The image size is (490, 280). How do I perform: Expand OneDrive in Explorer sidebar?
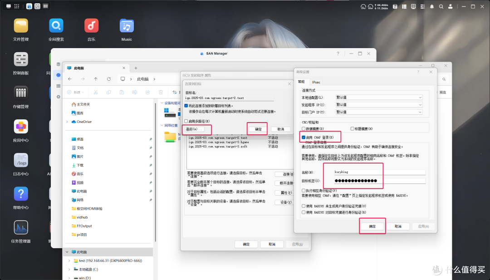click(67, 122)
